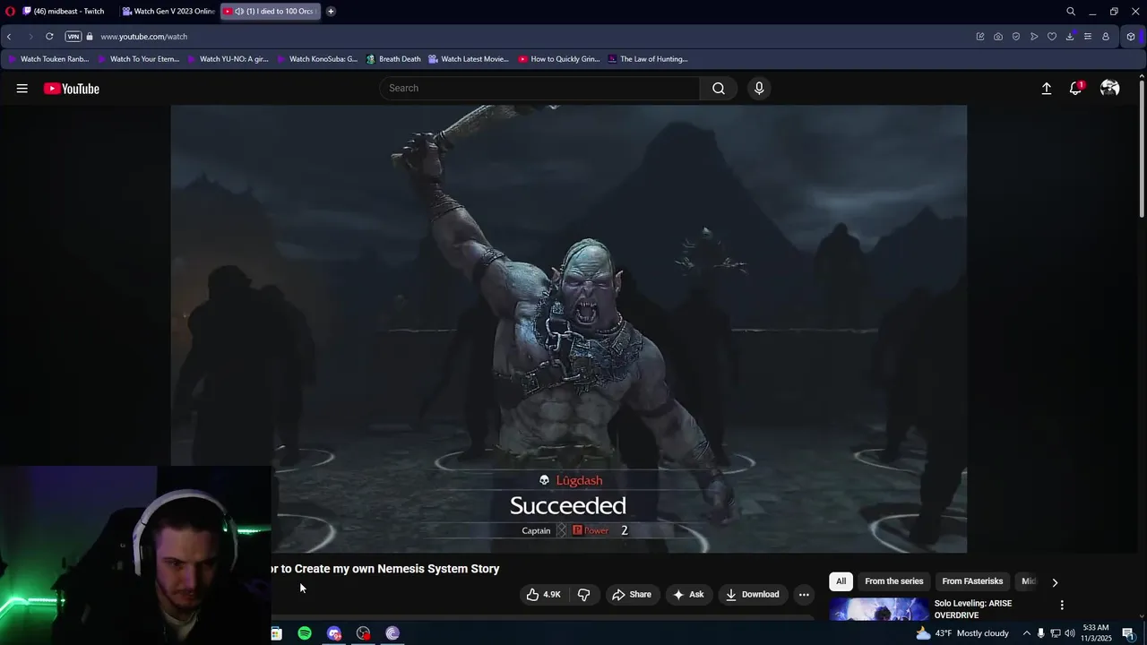Open the Windows notification center

(x=1128, y=633)
